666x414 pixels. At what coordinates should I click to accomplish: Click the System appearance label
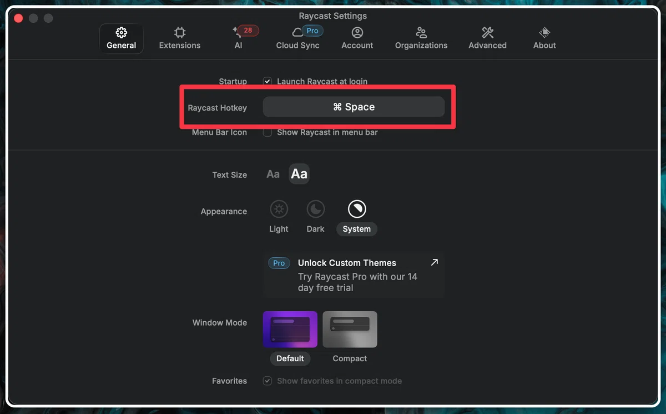[357, 229]
